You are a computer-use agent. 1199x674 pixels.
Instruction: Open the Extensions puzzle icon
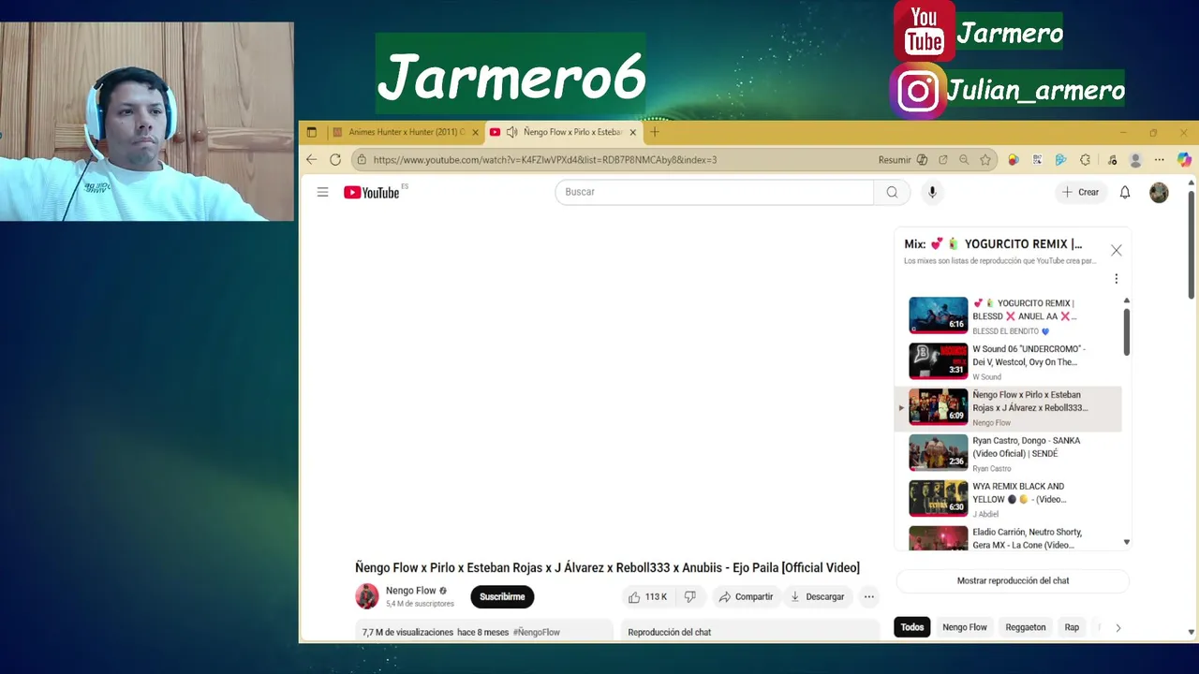tap(1085, 160)
